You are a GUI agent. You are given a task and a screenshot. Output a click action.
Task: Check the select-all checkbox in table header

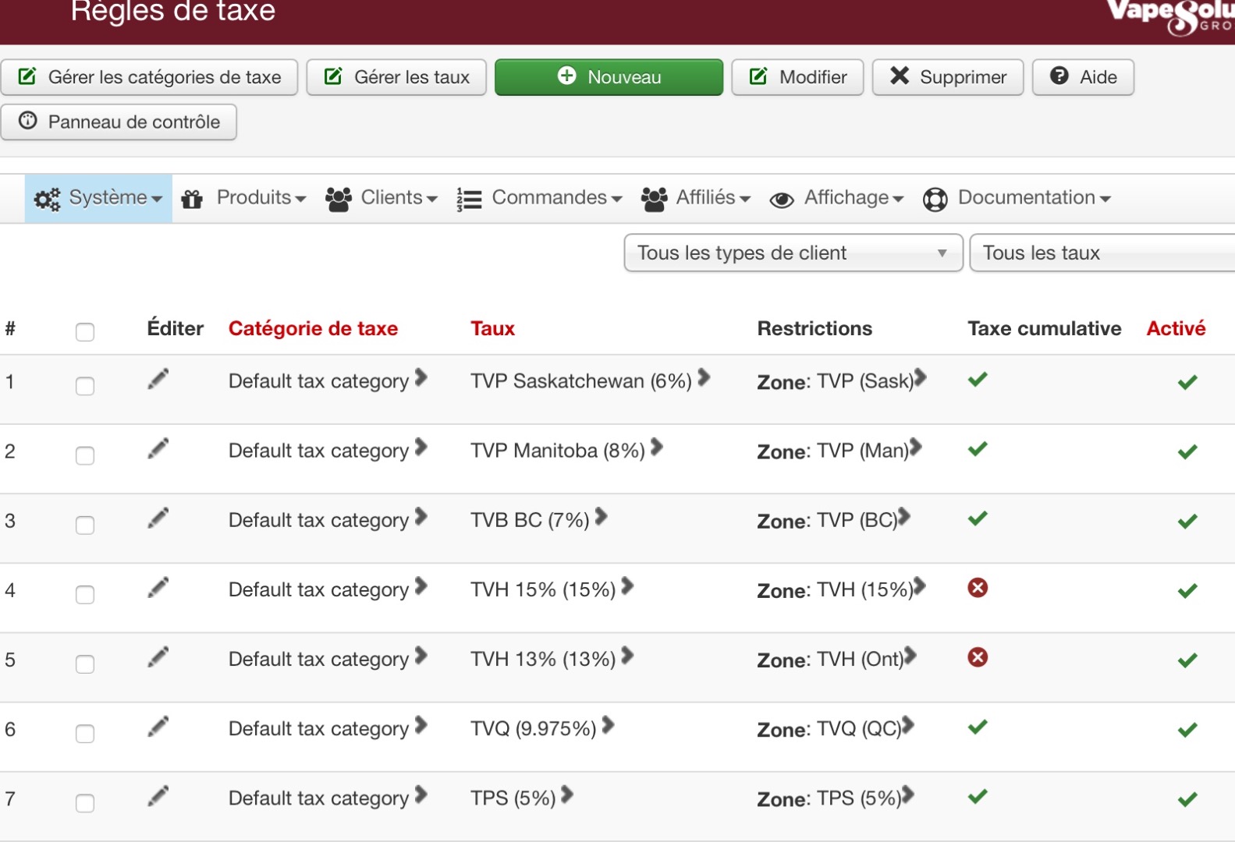[85, 332]
